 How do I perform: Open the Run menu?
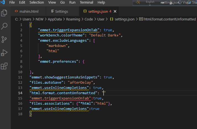[x=72, y=2]
